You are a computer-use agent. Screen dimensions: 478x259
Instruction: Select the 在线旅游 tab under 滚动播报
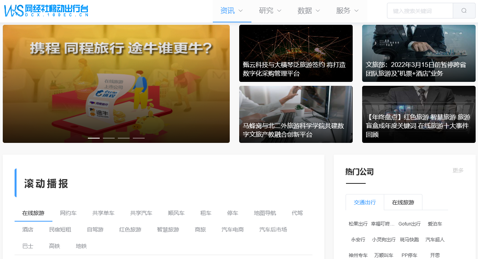pyautogui.click(x=33, y=213)
